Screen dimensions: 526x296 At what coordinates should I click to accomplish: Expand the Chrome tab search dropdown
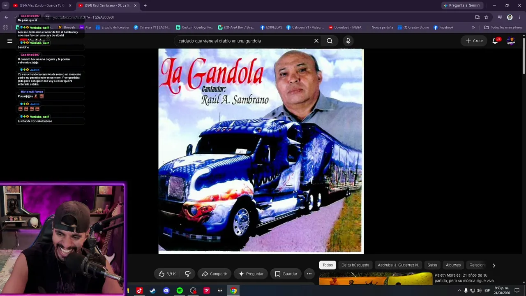pyautogui.click(x=5, y=5)
